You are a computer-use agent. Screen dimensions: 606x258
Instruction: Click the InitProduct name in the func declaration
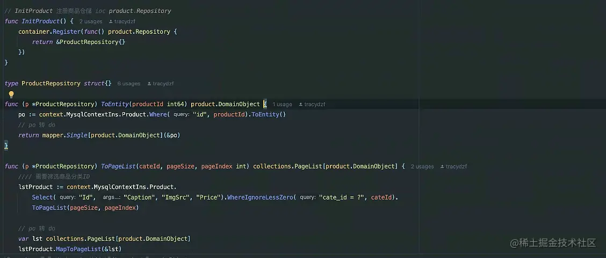click(x=41, y=21)
